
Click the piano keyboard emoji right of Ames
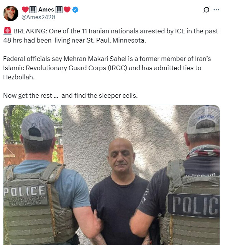tap(59, 10)
